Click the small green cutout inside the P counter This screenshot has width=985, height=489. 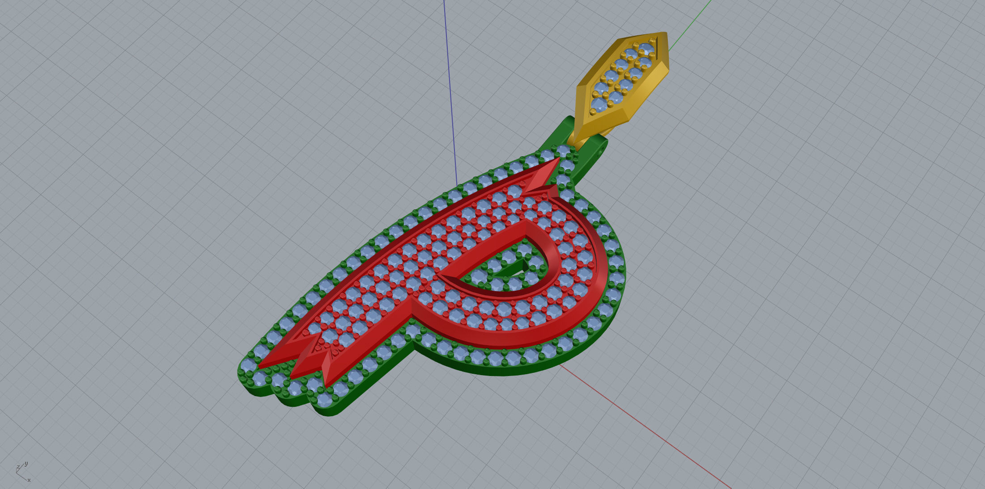(514, 270)
